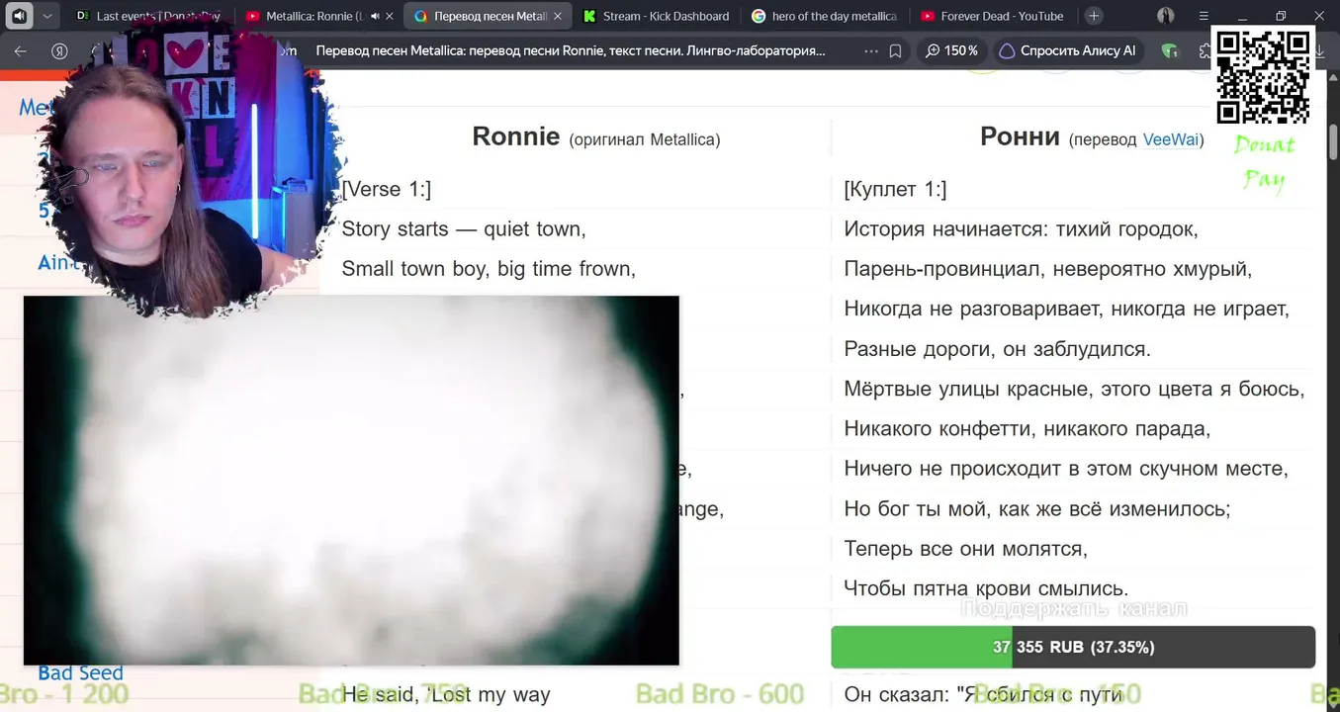Screen dimensions: 1340x712
Task: Click the Yandex home button
Action: point(59,50)
